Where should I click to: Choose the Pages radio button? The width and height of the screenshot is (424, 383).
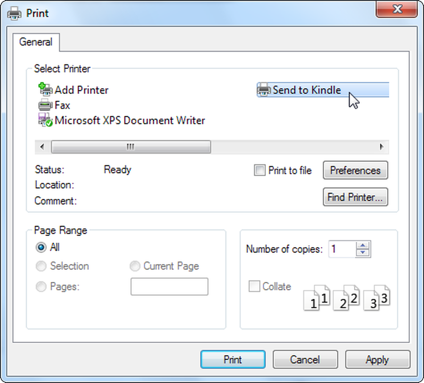(41, 287)
